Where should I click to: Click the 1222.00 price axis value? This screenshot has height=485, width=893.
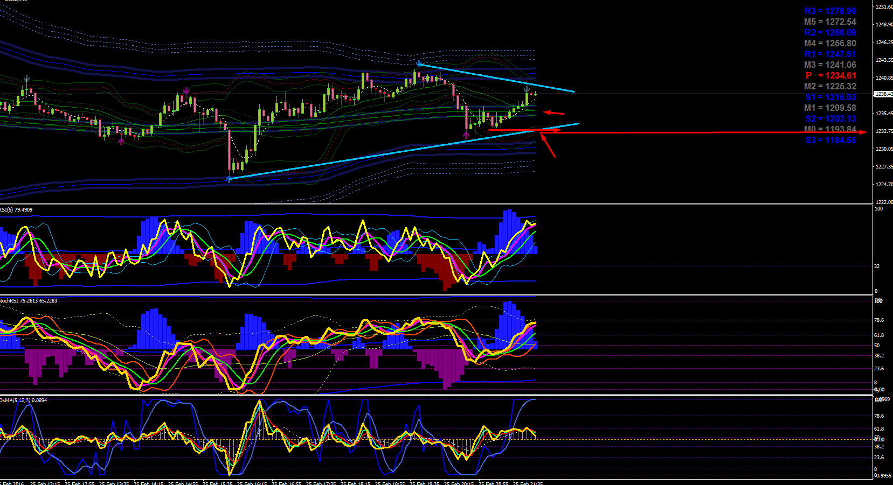[884, 202]
